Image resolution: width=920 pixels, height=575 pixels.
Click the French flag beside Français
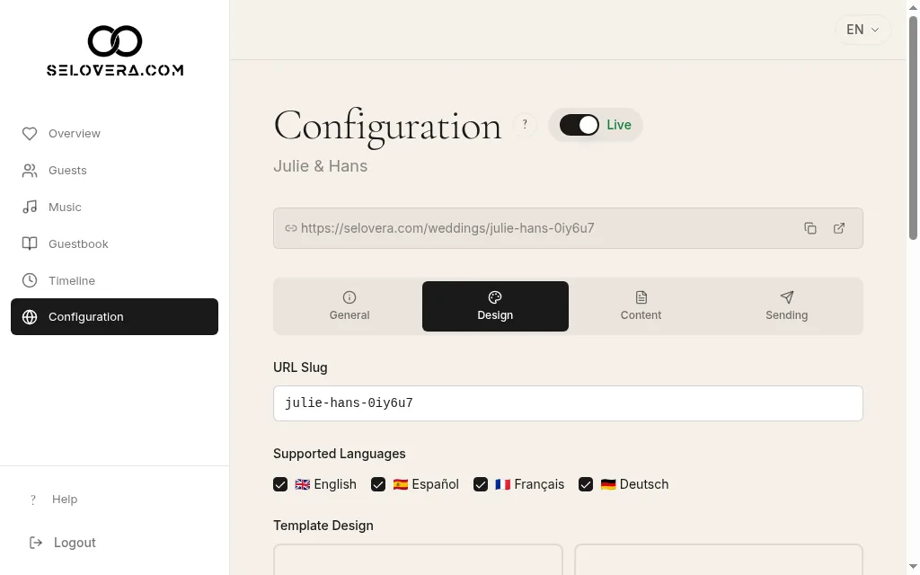click(x=502, y=484)
